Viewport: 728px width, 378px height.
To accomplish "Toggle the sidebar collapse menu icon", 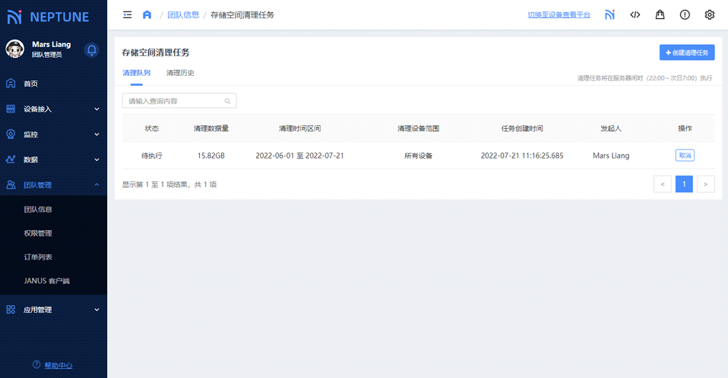I will coord(127,14).
